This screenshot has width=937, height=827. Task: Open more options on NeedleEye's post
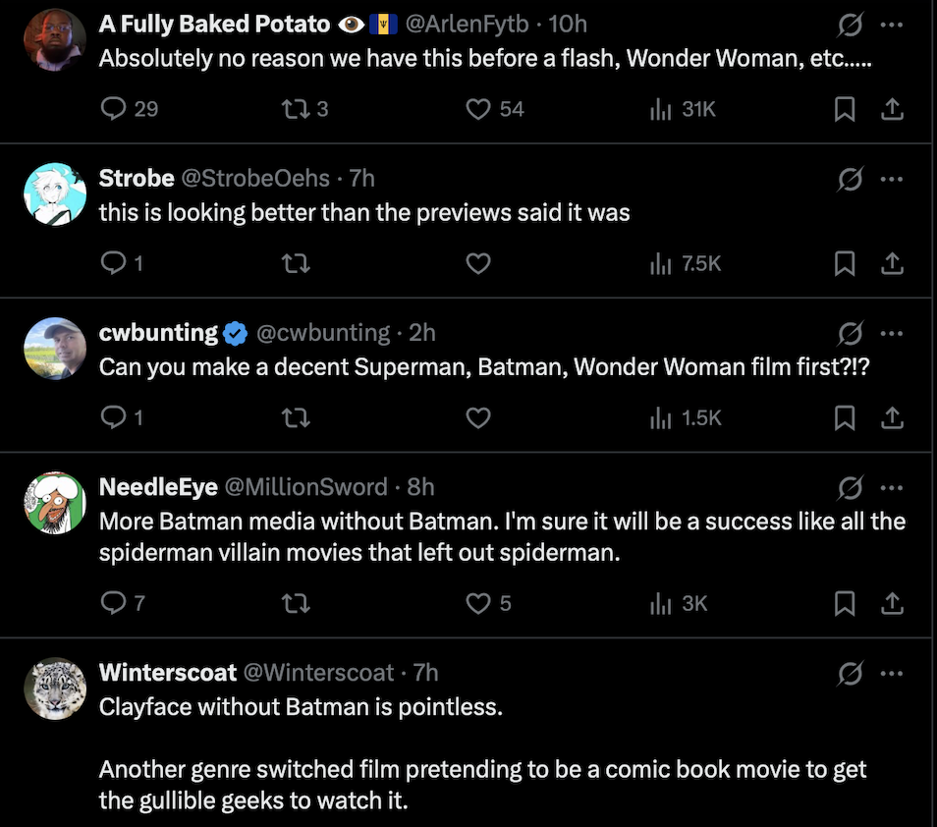(x=892, y=487)
